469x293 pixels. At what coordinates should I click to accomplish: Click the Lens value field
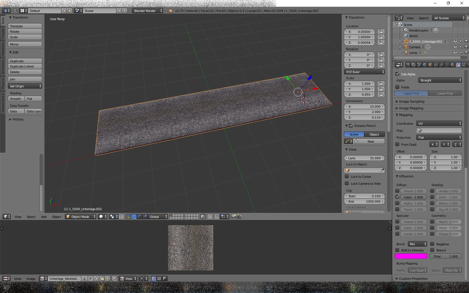click(x=364, y=158)
